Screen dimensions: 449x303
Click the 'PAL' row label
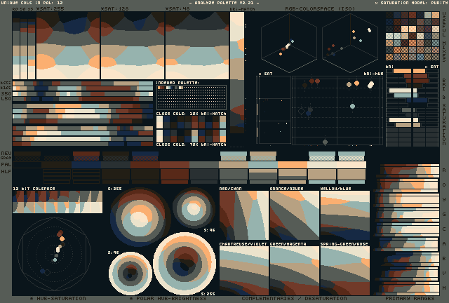pyautogui.click(x=6, y=165)
